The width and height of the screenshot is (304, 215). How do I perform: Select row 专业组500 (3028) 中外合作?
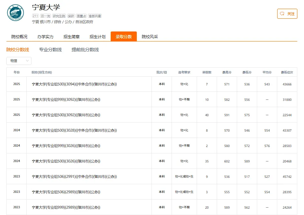152,130
